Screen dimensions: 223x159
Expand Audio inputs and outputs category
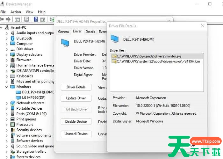coord(7,33)
